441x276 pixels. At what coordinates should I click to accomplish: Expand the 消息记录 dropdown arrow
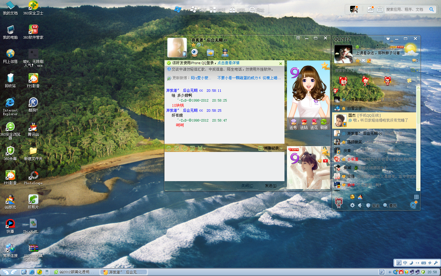pyautogui.click(x=281, y=148)
